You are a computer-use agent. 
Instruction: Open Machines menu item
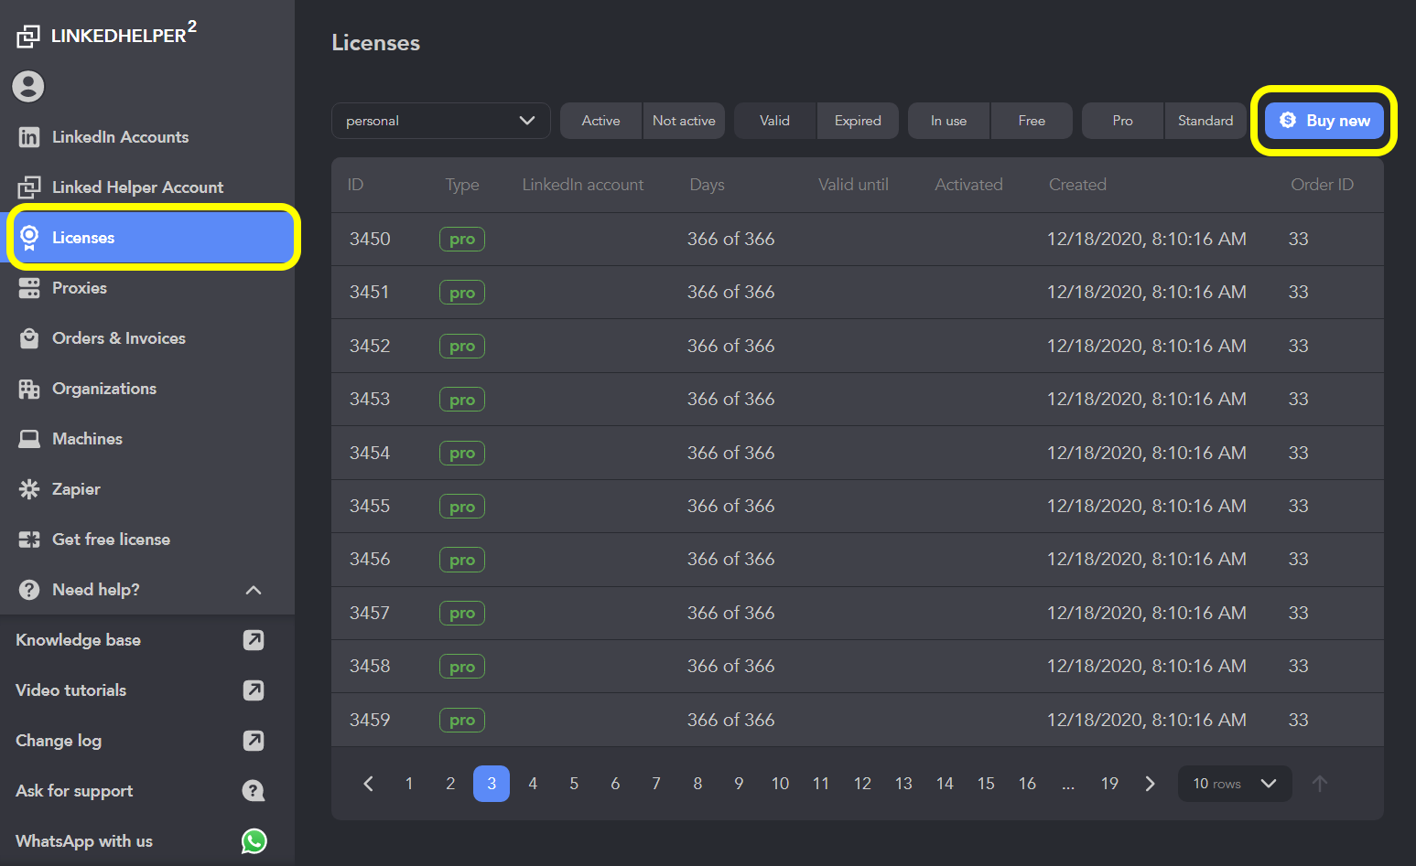(x=147, y=439)
